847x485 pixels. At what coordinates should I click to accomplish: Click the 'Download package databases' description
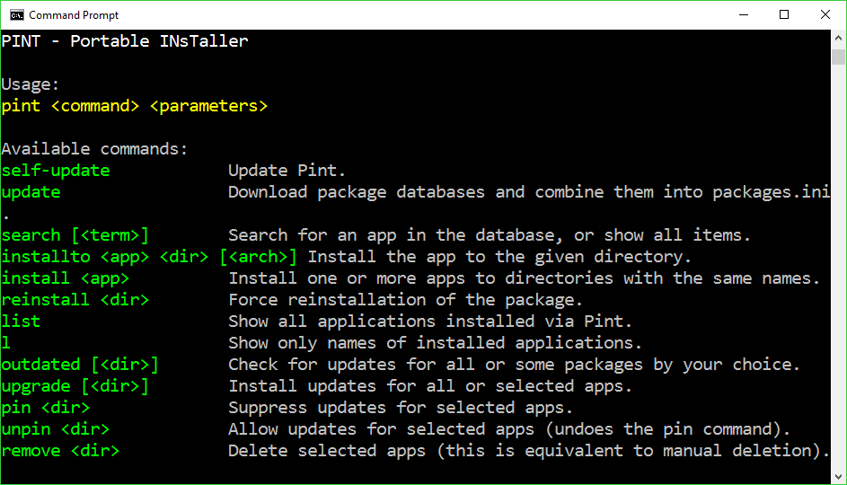click(x=529, y=192)
